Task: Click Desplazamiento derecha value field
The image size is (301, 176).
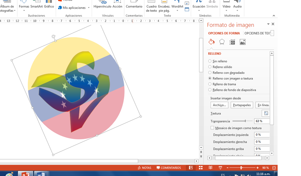Action: click(262, 142)
